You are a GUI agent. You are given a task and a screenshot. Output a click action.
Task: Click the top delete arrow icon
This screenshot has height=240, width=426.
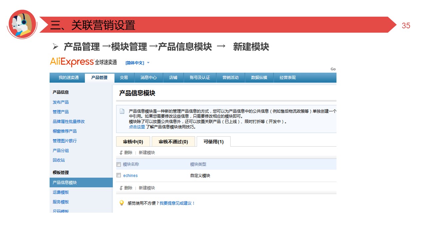121,153
